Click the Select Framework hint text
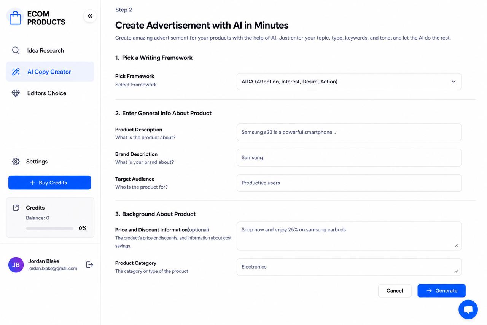This screenshot has height=325, width=487. 136,85
